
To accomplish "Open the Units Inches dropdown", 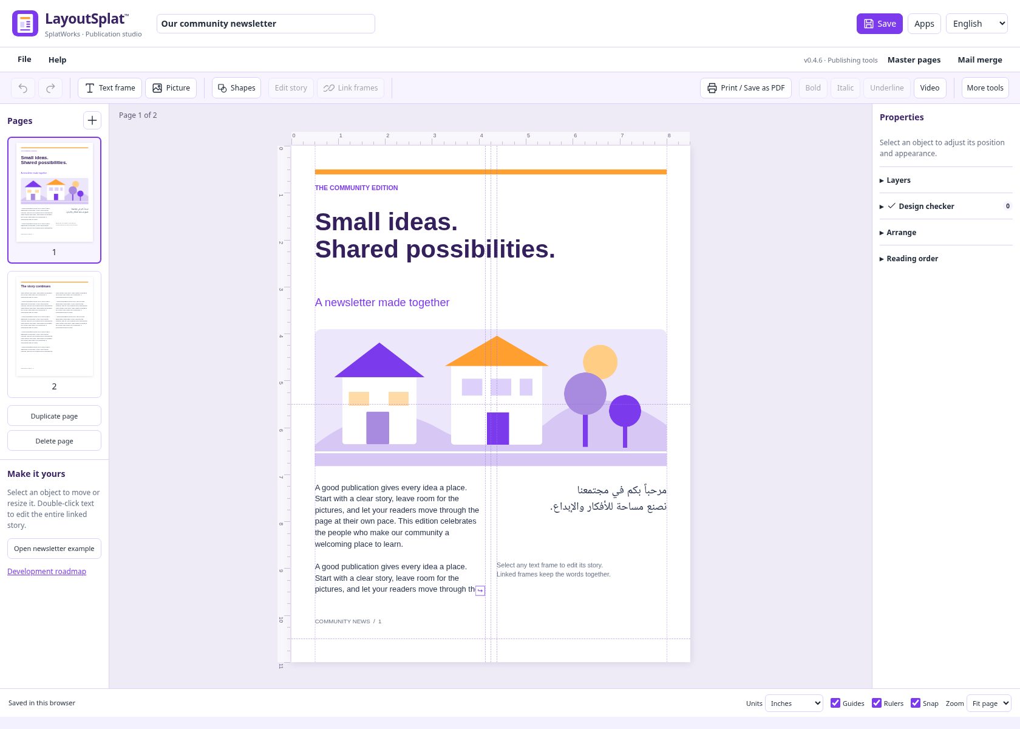I will 794,703.
